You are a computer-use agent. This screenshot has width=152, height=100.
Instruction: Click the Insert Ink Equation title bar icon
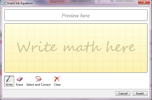pyautogui.click(x=4, y=3)
